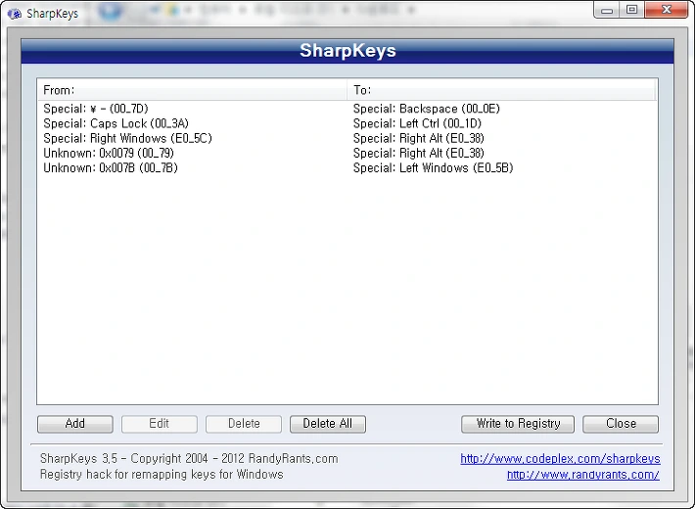The image size is (695, 509).
Task: Click the From: column header
Action: click(192, 90)
